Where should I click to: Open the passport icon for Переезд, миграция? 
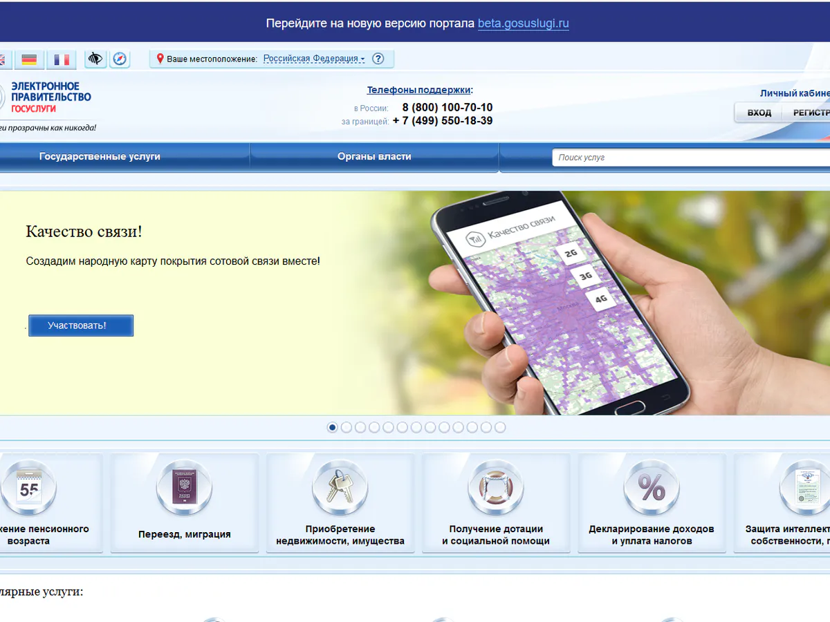point(185,488)
